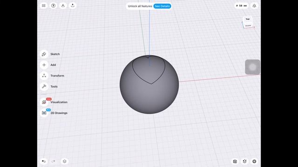Viewport: 298px width, 167px height.
Task: Tap the import download icon
Action: 63,6
